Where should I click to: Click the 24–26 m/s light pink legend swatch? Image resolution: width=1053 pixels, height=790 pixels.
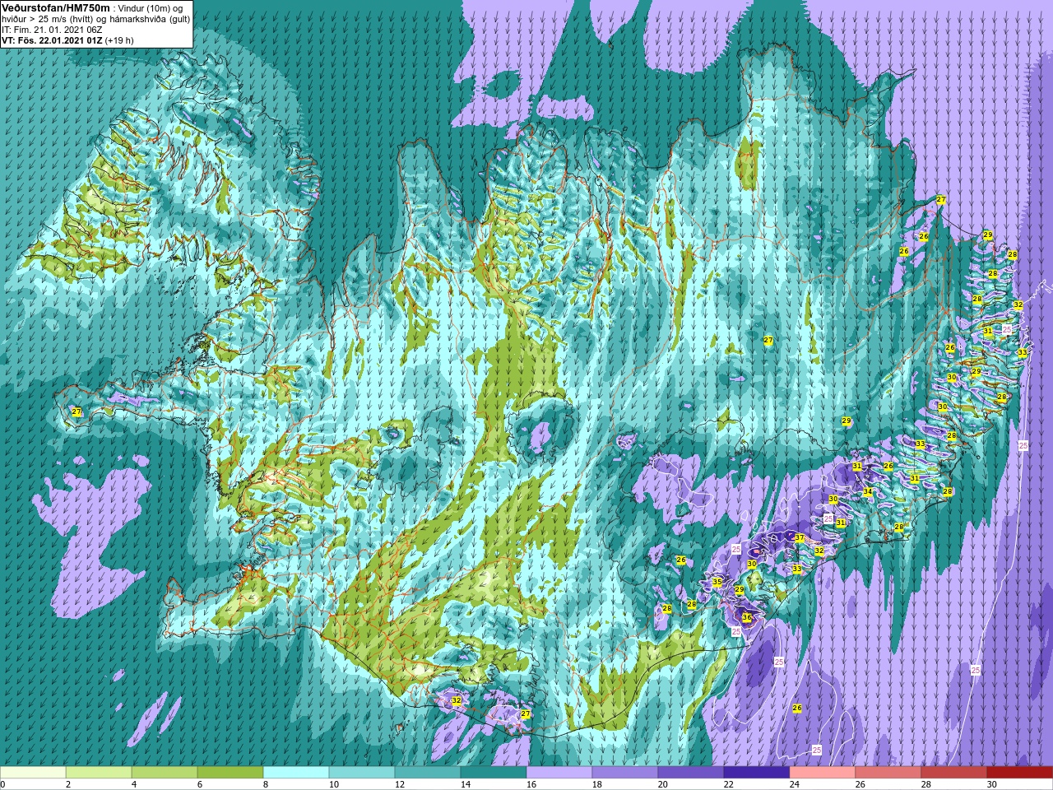click(x=823, y=773)
